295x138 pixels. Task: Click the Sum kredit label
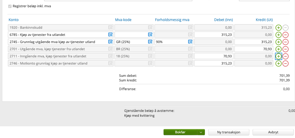128,80
